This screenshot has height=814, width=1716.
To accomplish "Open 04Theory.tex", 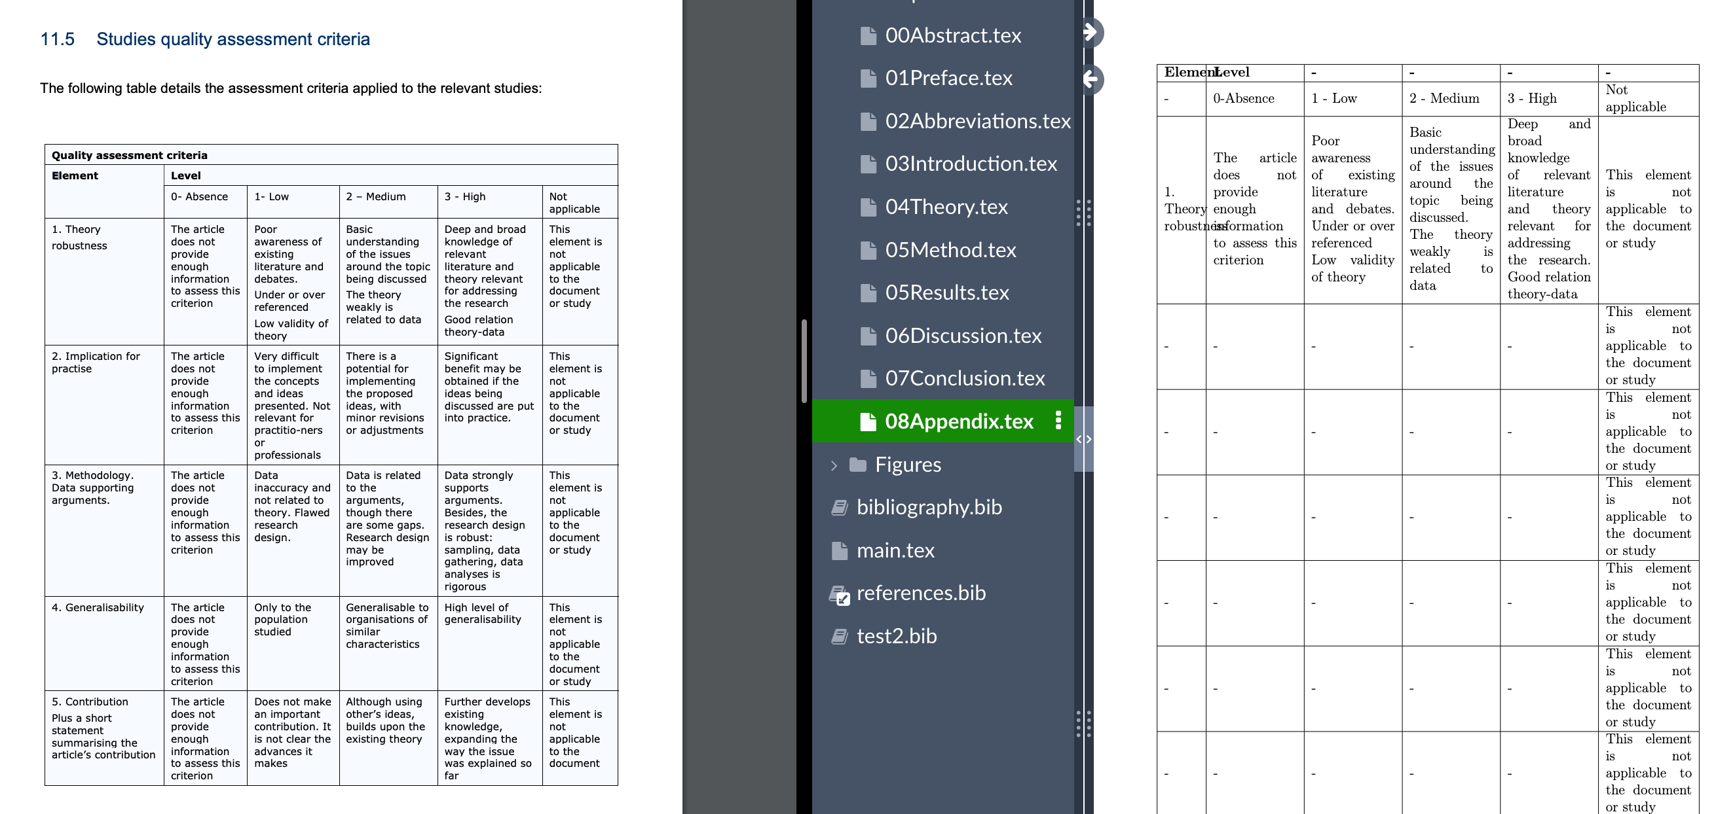I will (x=946, y=206).
